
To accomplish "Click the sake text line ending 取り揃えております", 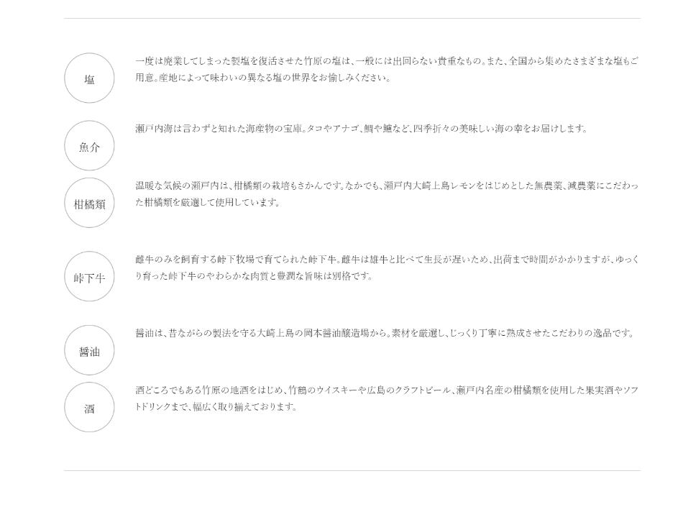I will coord(216,407).
